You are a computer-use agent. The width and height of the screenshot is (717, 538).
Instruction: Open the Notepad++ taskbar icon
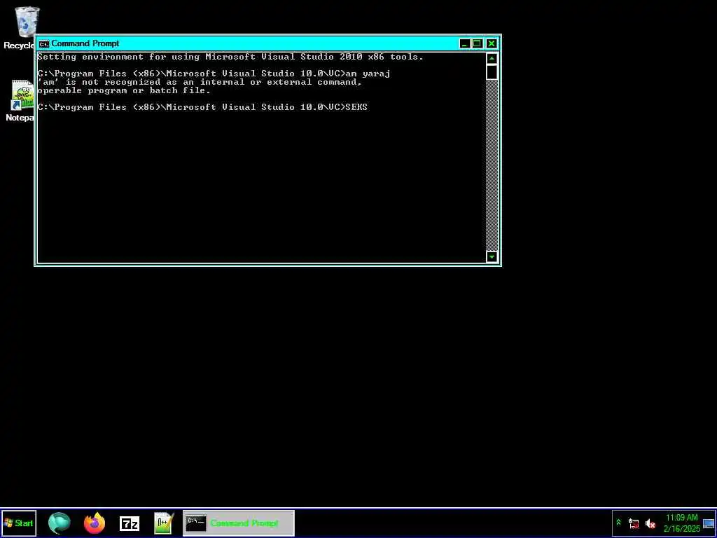[x=164, y=523]
